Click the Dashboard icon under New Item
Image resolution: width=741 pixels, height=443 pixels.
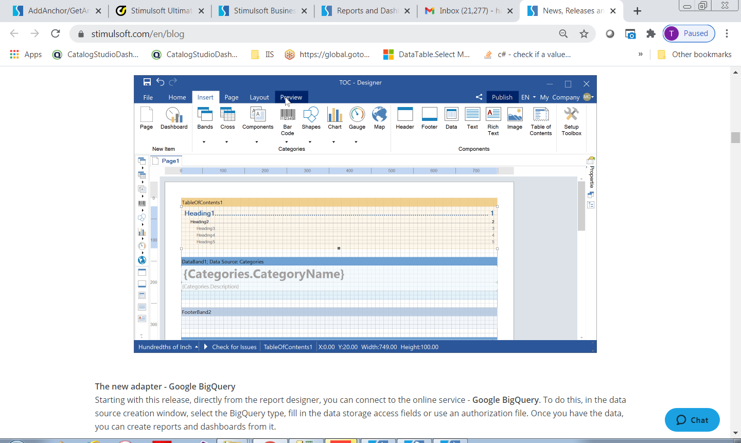pos(174,118)
